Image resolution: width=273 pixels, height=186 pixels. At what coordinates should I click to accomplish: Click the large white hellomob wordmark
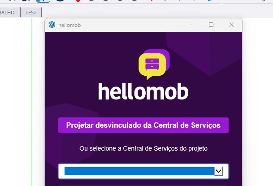click(143, 91)
